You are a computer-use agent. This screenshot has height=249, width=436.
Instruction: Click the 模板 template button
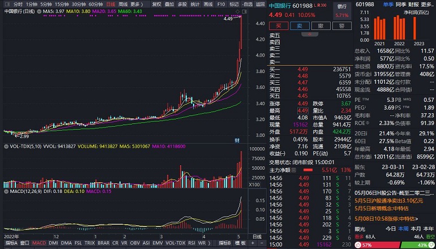tap(240, 243)
